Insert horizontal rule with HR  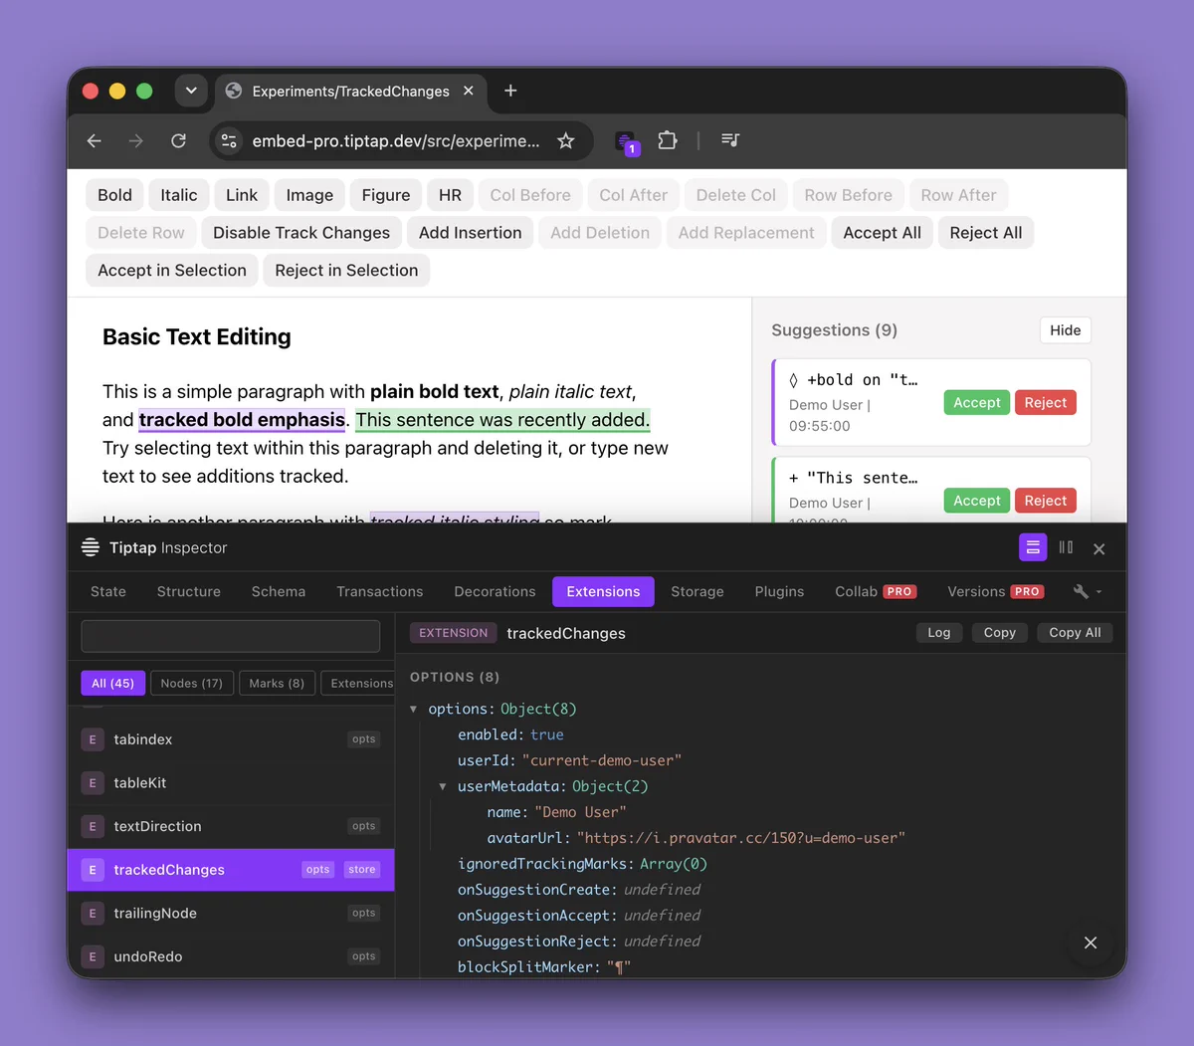click(x=450, y=195)
